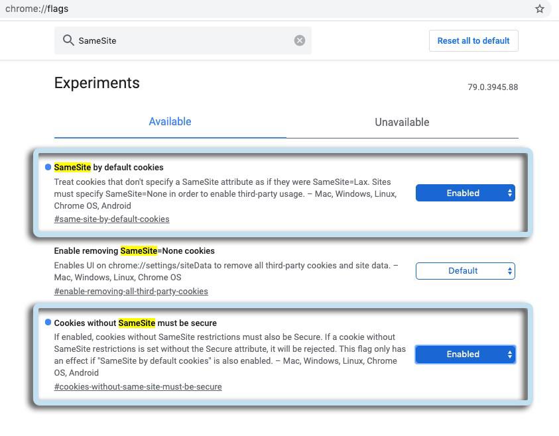Click the Enable removing SameSite=None cookies title
The height and width of the screenshot is (436, 559).
[x=134, y=251]
